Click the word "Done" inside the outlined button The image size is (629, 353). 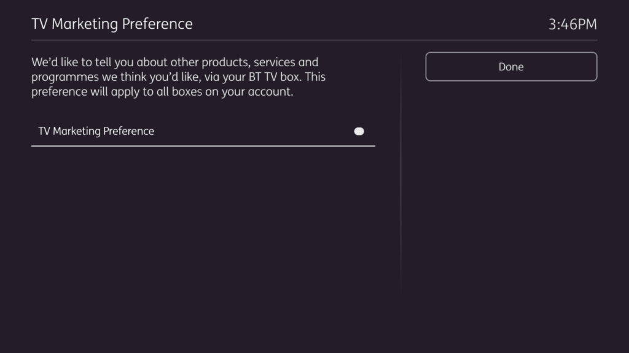pos(510,67)
